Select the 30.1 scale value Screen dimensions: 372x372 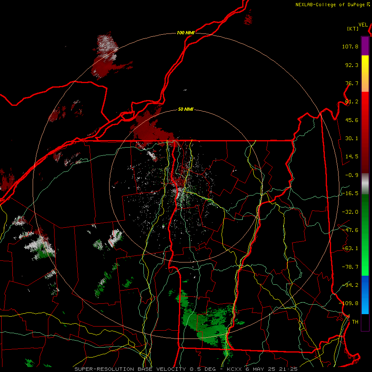(352, 138)
